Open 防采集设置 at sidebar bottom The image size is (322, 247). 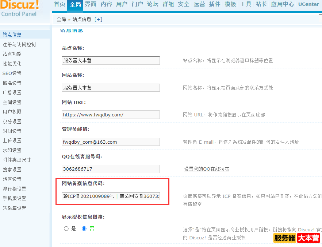[x=15, y=208]
